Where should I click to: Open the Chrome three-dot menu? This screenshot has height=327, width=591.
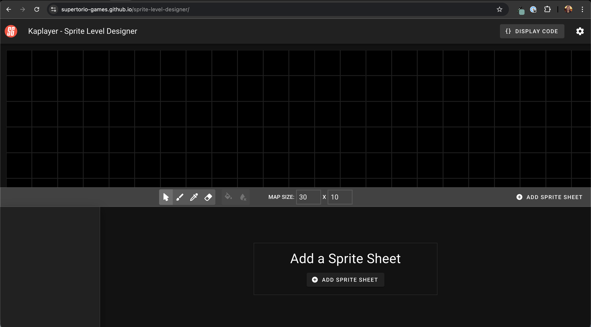coord(582,9)
